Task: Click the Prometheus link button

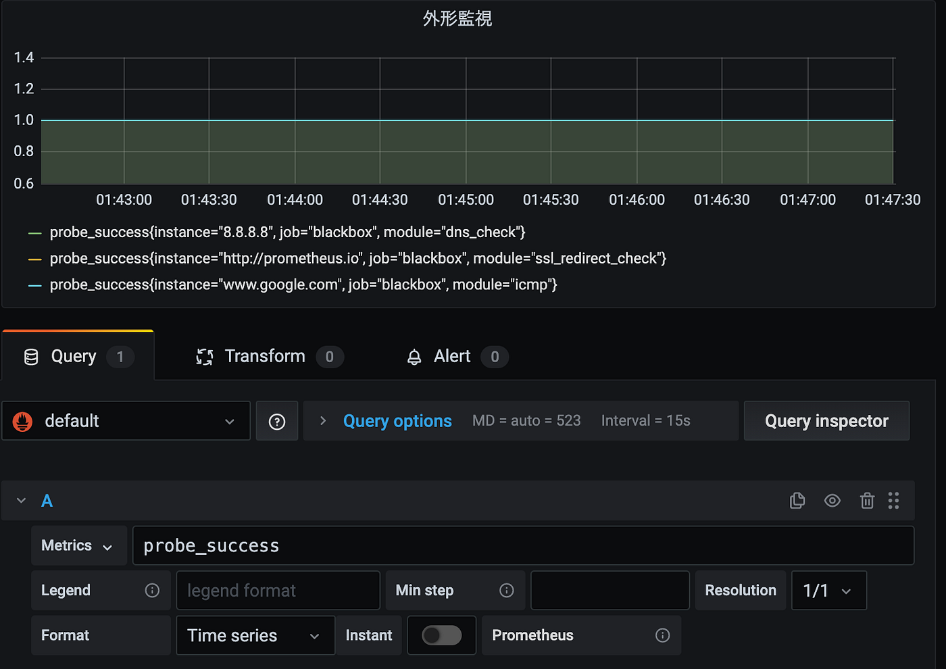Action: point(581,635)
